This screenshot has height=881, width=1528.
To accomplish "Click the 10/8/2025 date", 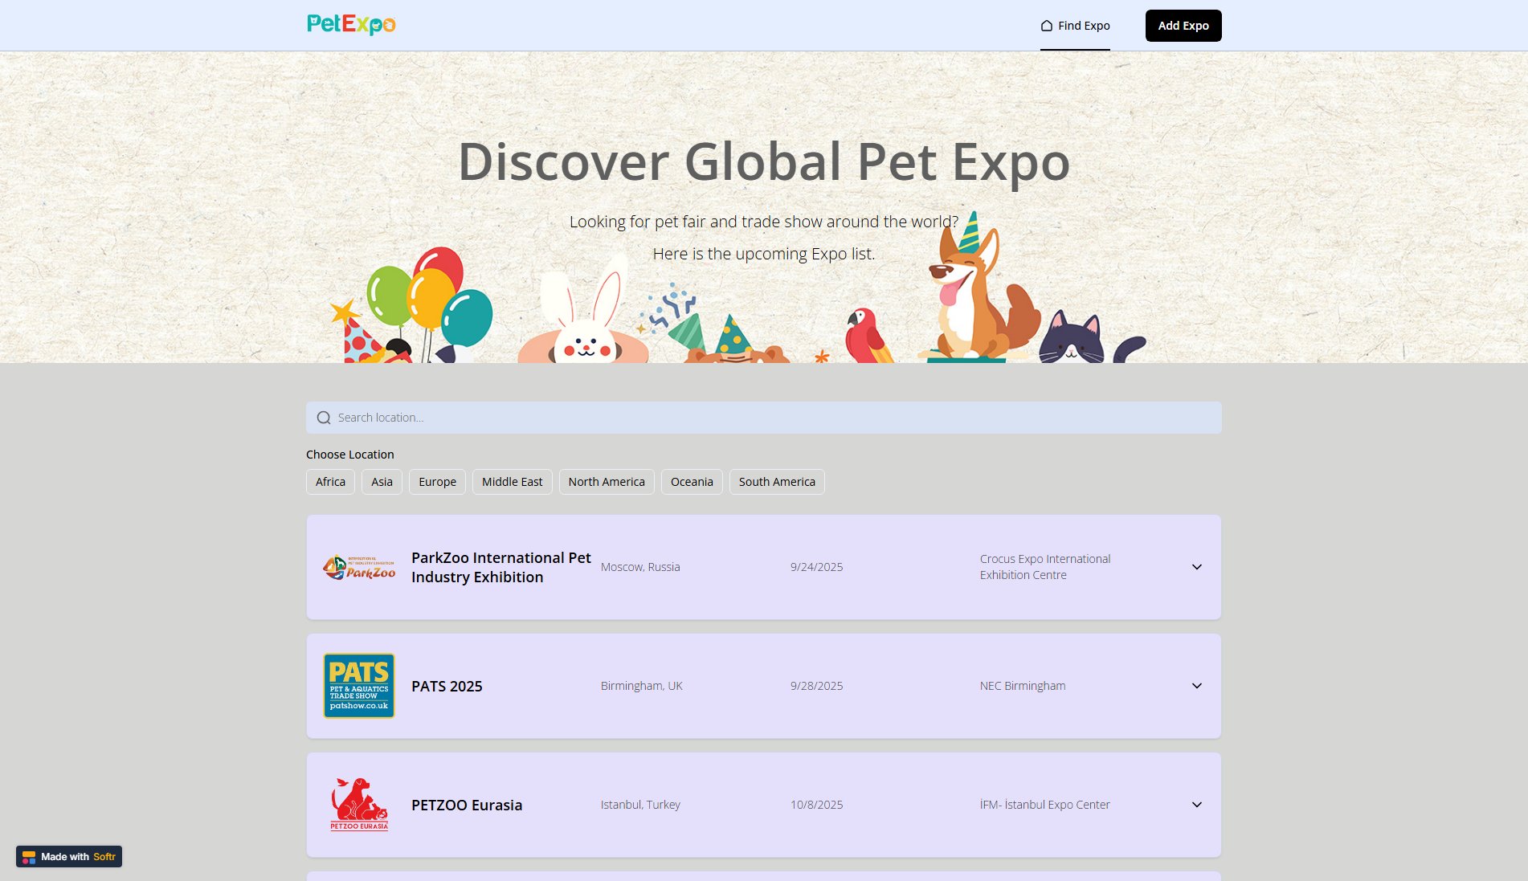I will tap(816, 805).
